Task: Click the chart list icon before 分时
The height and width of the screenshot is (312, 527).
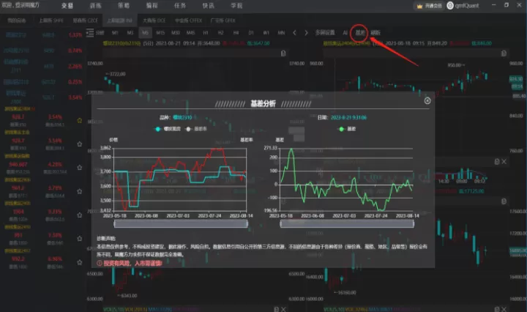Action: pos(90,33)
